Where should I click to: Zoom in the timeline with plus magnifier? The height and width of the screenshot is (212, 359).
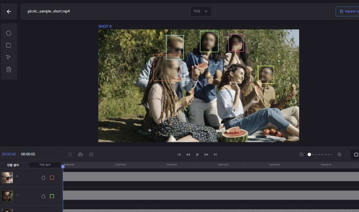click(340, 154)
